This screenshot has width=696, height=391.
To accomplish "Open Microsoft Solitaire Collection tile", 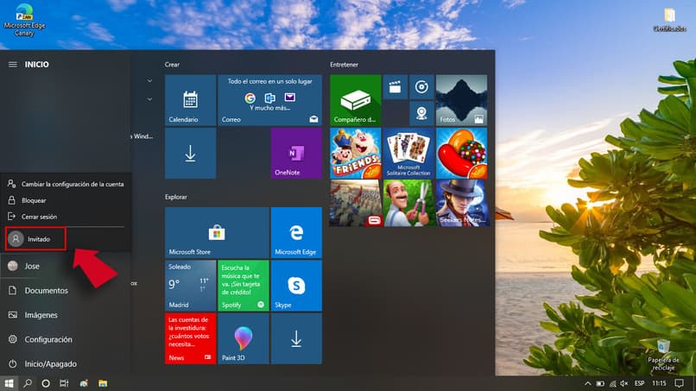I will click(408, 154).
